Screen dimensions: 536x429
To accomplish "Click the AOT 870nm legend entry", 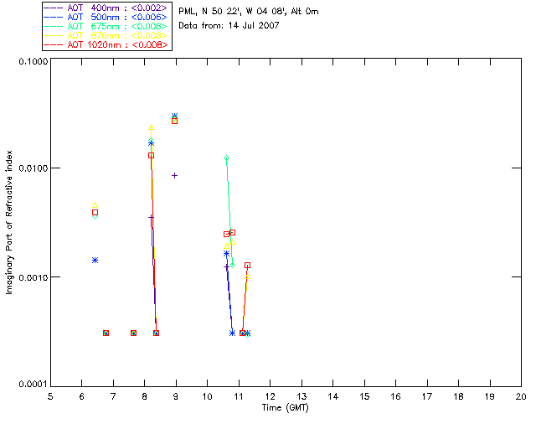I will click(106, 35).
